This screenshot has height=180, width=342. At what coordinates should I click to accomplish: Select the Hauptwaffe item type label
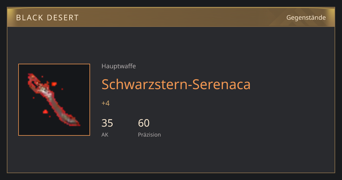[x=119, y=66]
